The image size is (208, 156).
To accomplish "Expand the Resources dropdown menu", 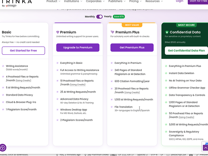I will click(154, 1).
